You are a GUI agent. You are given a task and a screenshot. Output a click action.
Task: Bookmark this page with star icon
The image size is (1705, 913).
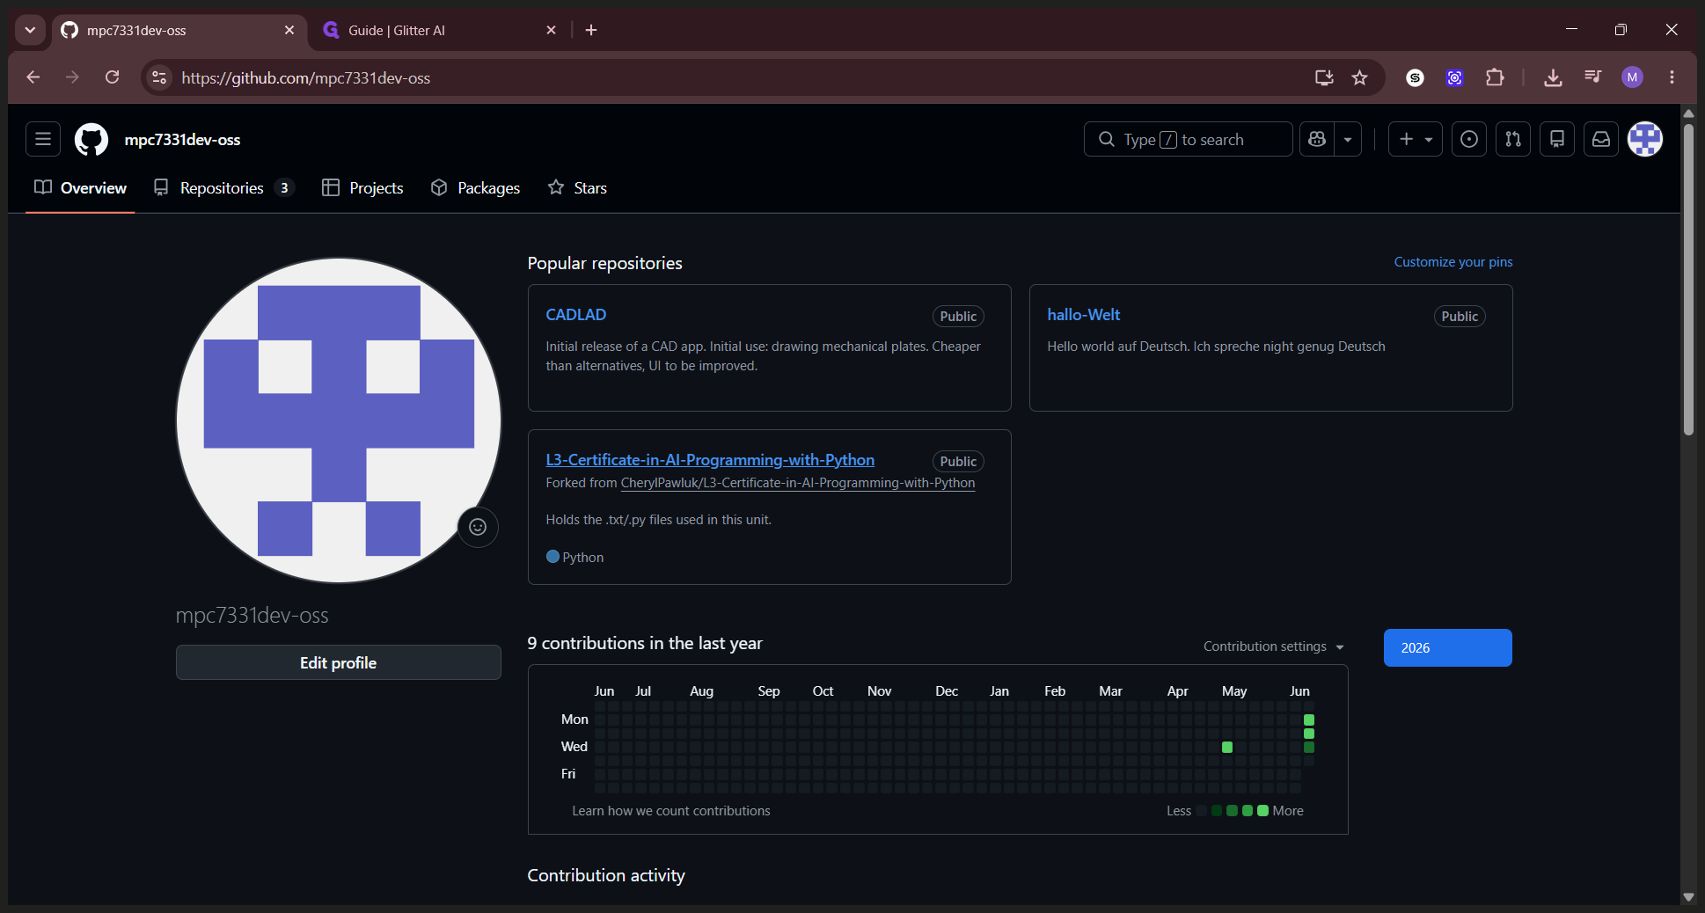pyautogui.click(x=1360, y=77)
